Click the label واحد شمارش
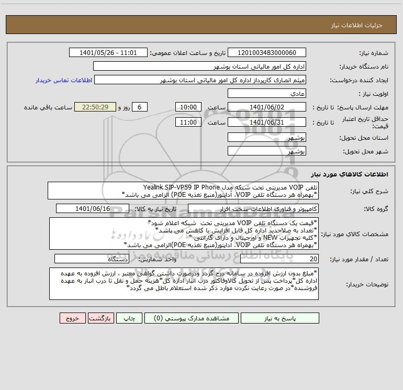The width and height of the screenshot is (403, 390). tap(158, 260)
